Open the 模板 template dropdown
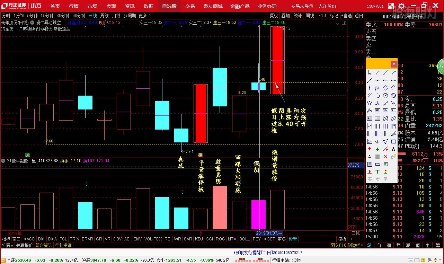Viewport: 444px width, 264px height. (x=342, y=239)
